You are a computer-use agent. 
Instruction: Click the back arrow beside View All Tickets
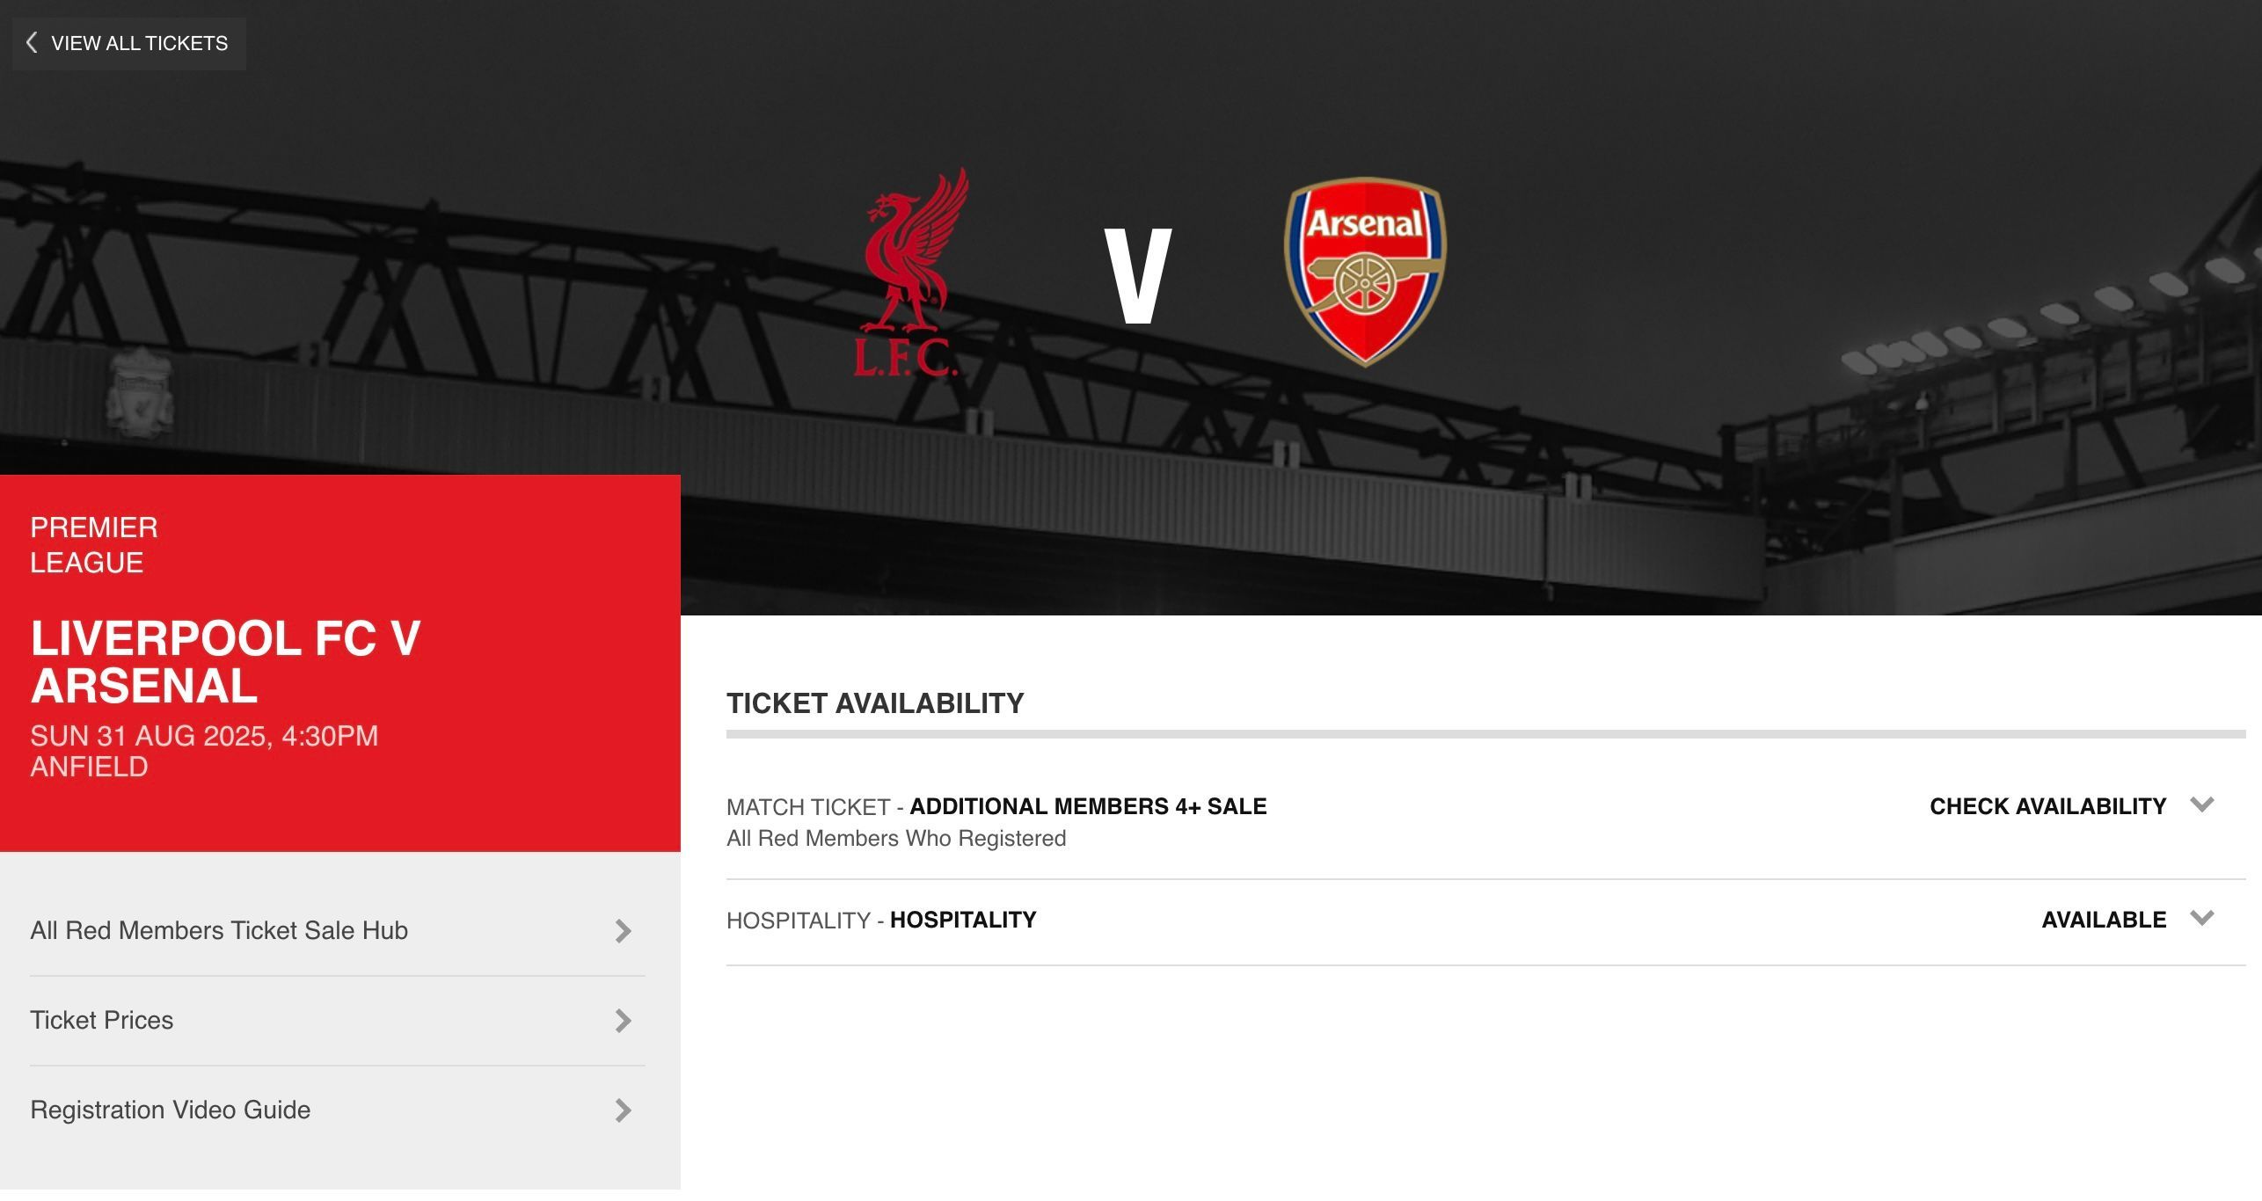[32, 43]
